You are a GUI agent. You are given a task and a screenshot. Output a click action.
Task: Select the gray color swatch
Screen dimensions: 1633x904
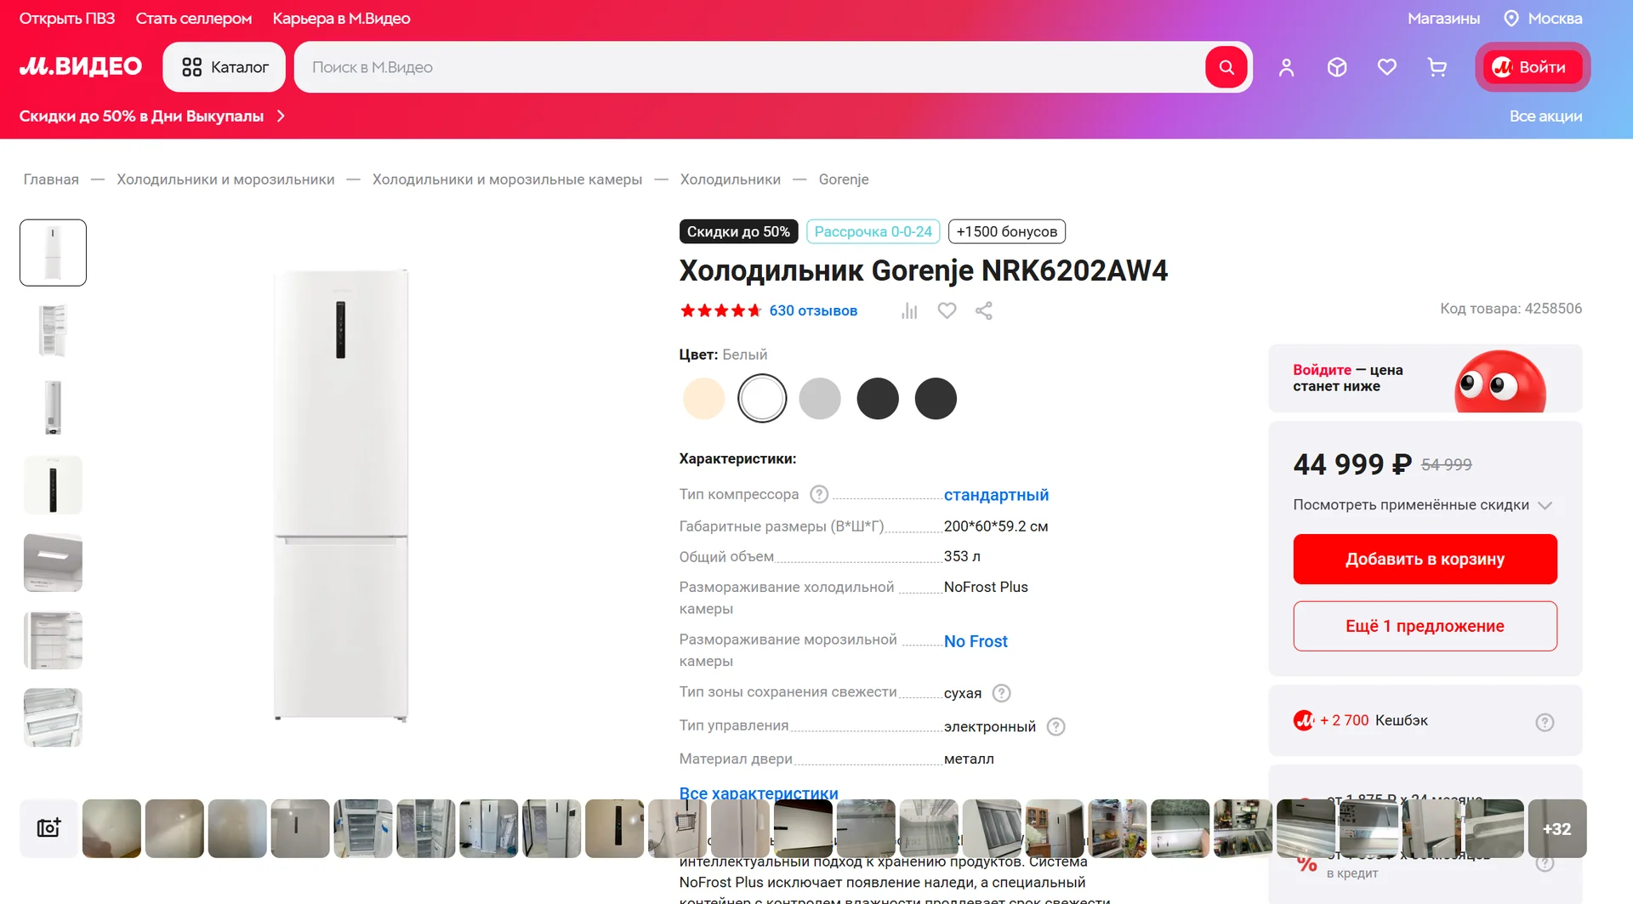click(x=820, y=398)
